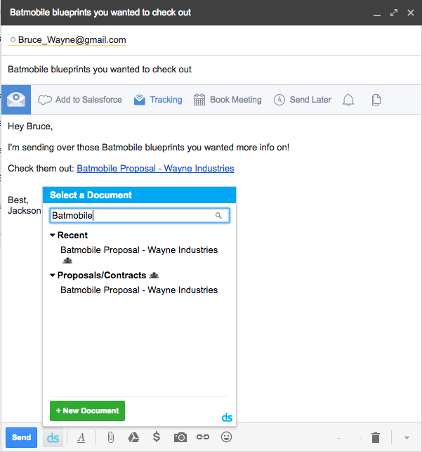The width and height of the screenshot is (422, 452).
Task: Expand compose window to full screen
Action: tap(394, 13)
